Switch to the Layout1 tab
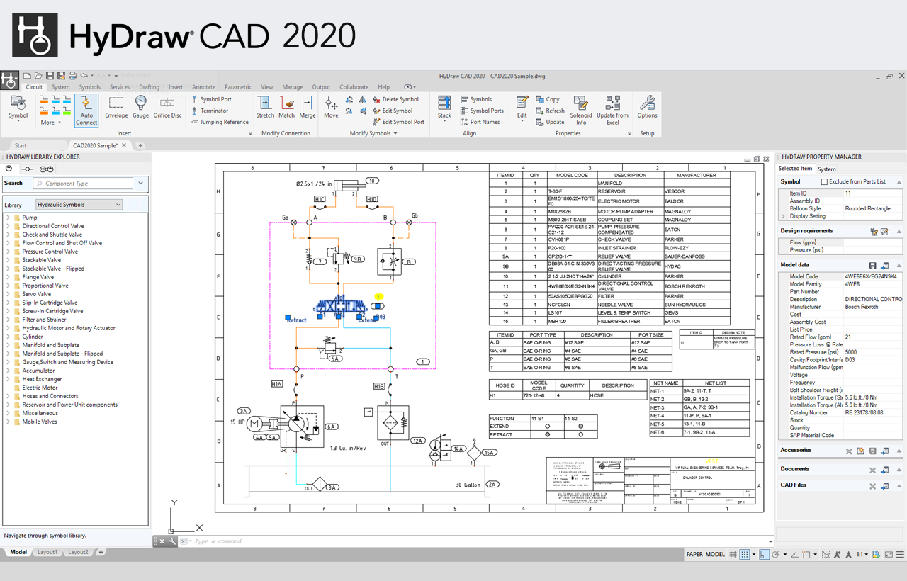The image size is (907, 581). 47,552
